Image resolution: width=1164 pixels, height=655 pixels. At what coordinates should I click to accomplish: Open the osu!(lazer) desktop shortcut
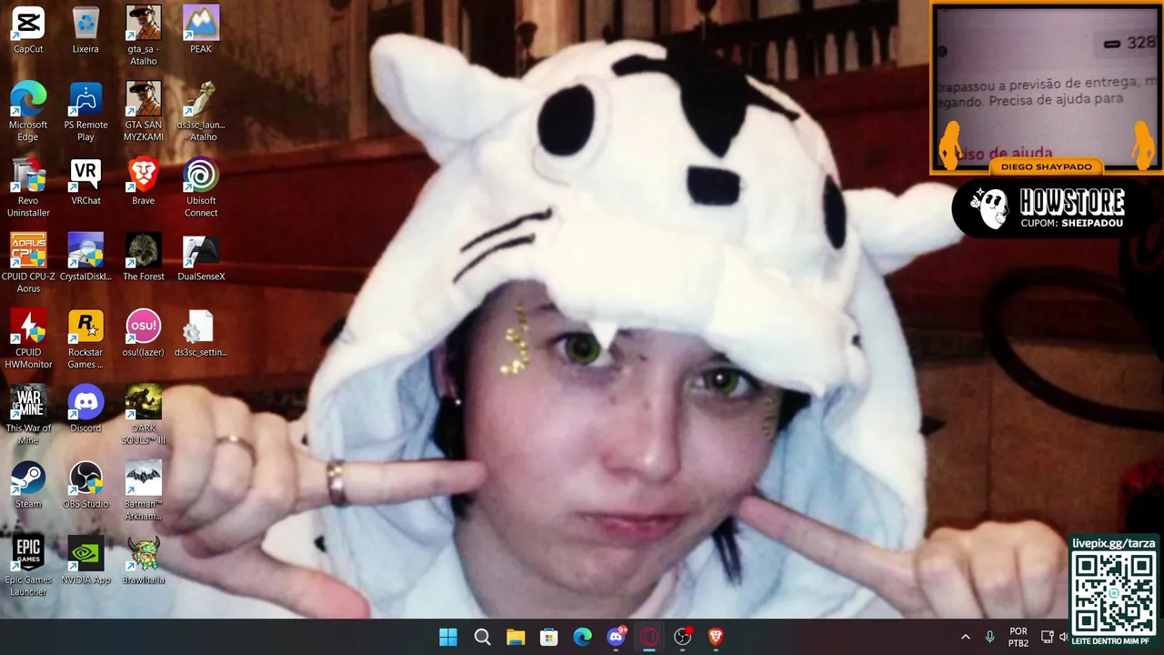point(144,333)
